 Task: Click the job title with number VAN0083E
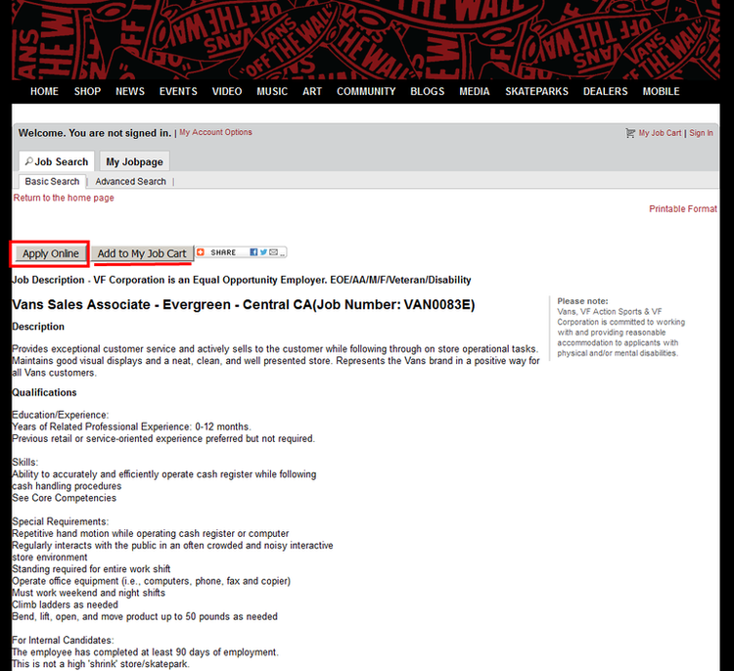click(x=244, y=304)
